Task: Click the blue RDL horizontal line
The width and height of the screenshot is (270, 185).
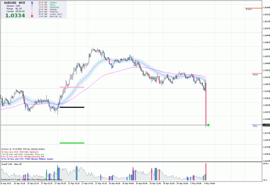Action: point(257,125)
